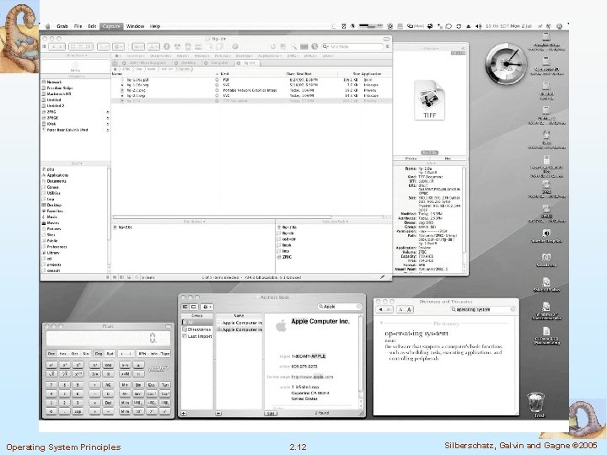Screen dimensions: 607x455
Task: Click the book folder in selection path list
Action: [287, 245]
